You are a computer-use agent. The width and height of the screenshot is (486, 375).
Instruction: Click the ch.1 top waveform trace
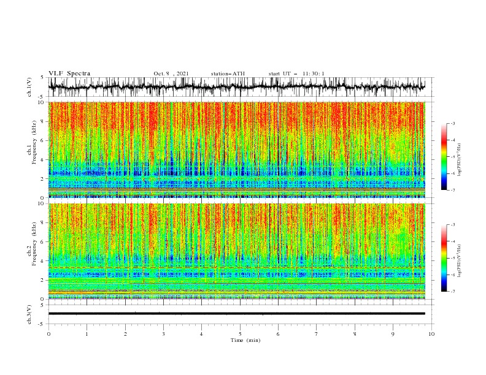(236, 87)
